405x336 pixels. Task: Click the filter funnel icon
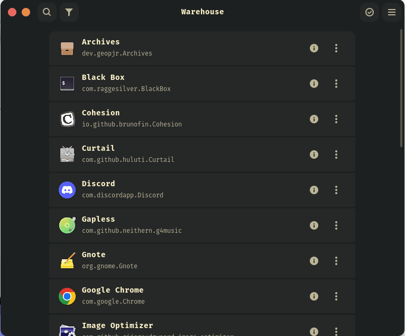(69, 12)
